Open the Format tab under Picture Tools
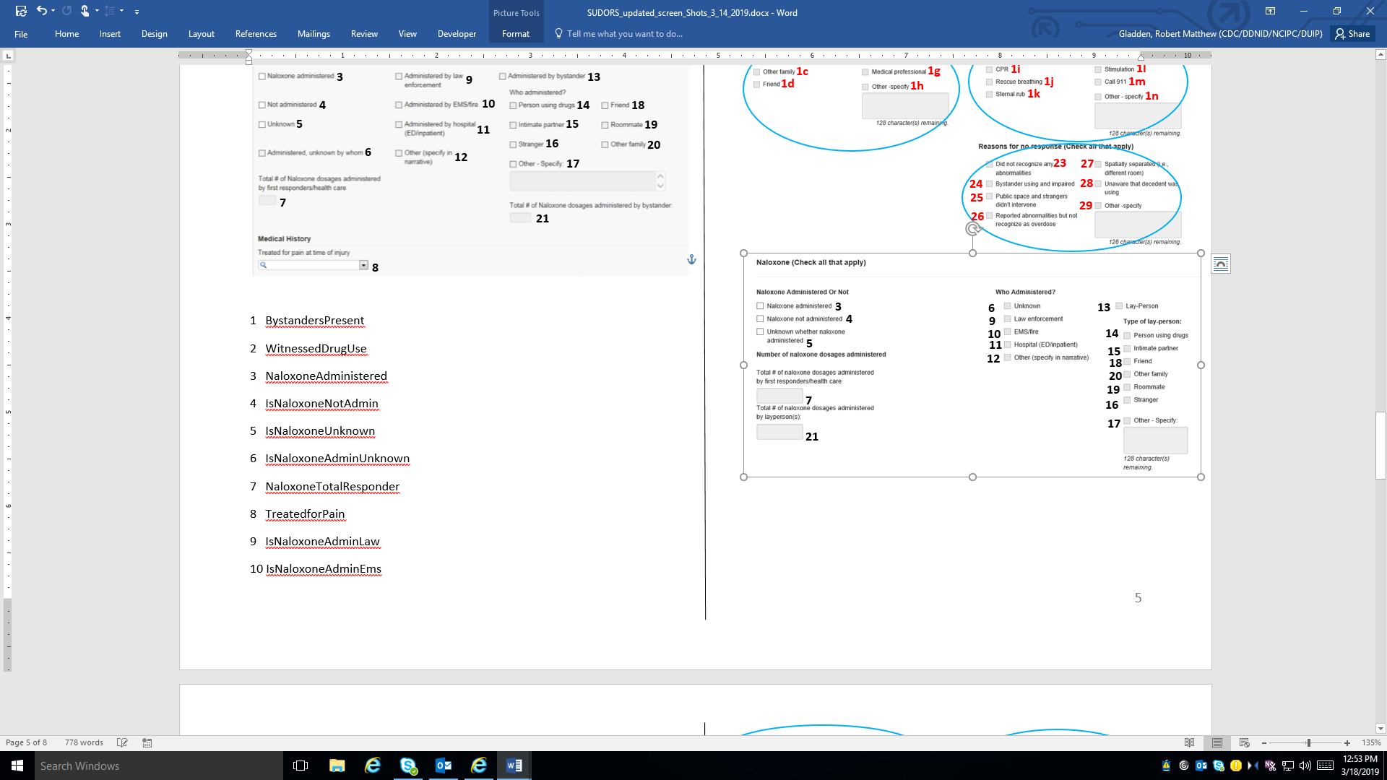The image size is (1387, 780). (x=516, y=34)
